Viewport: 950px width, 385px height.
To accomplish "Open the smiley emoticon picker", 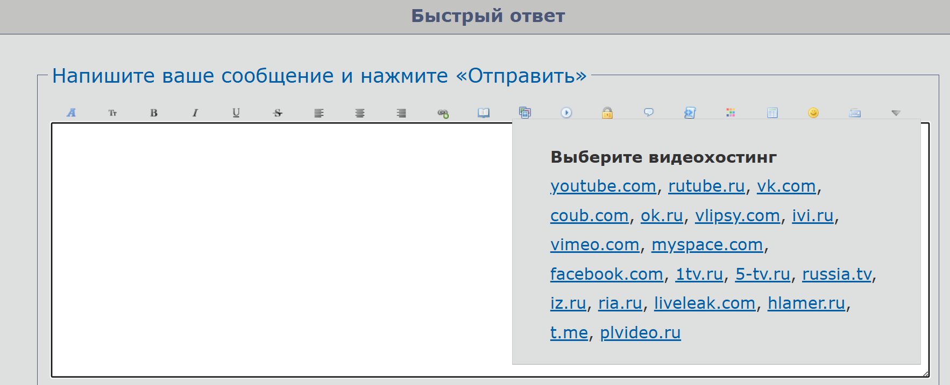I will click(813, 113).
